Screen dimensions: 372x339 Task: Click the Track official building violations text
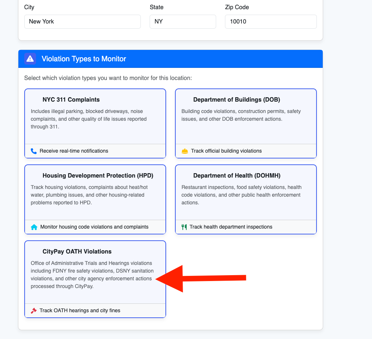[x=226, y=151]
